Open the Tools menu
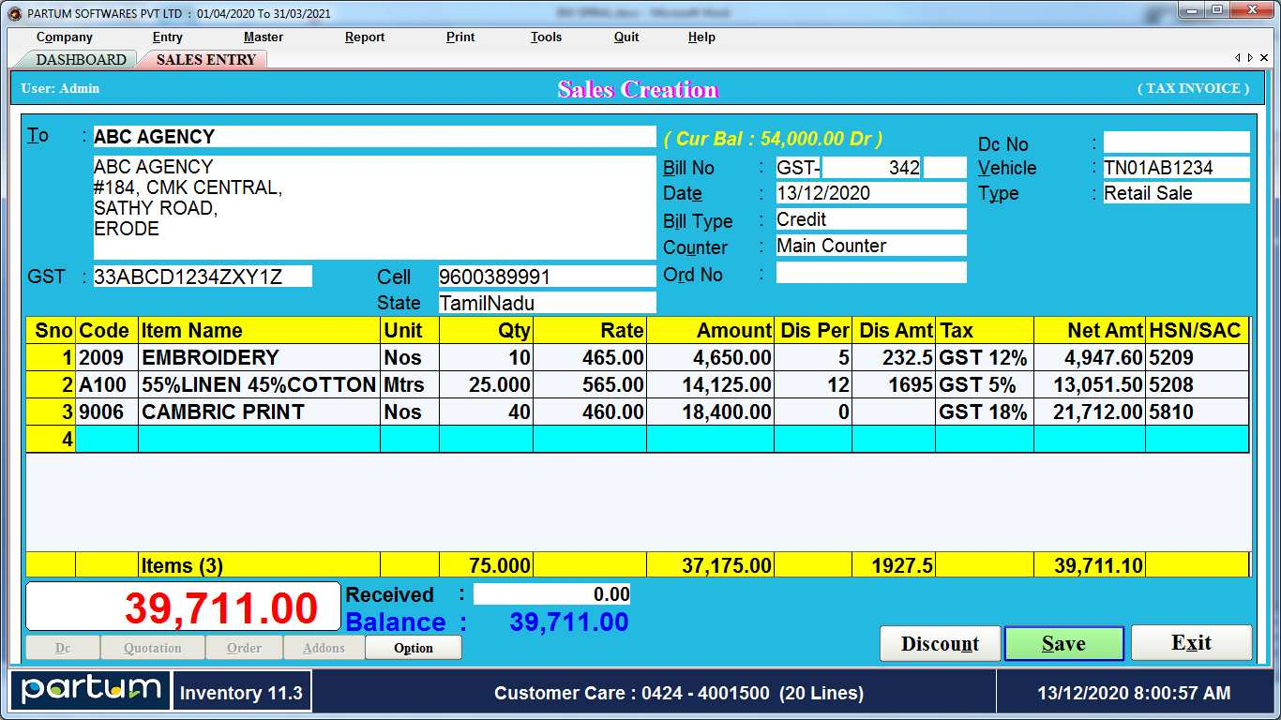The height and width of the screenshot is (720, 1281). coord(546,37)
